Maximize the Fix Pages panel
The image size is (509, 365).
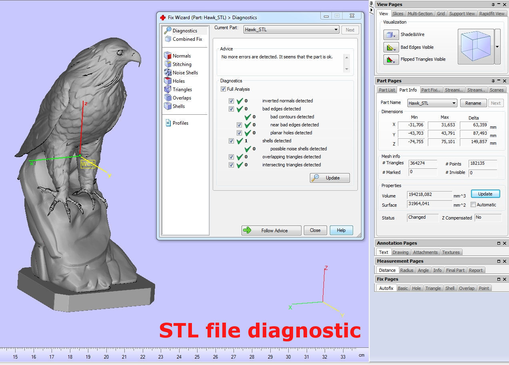[x=499, y=279]
